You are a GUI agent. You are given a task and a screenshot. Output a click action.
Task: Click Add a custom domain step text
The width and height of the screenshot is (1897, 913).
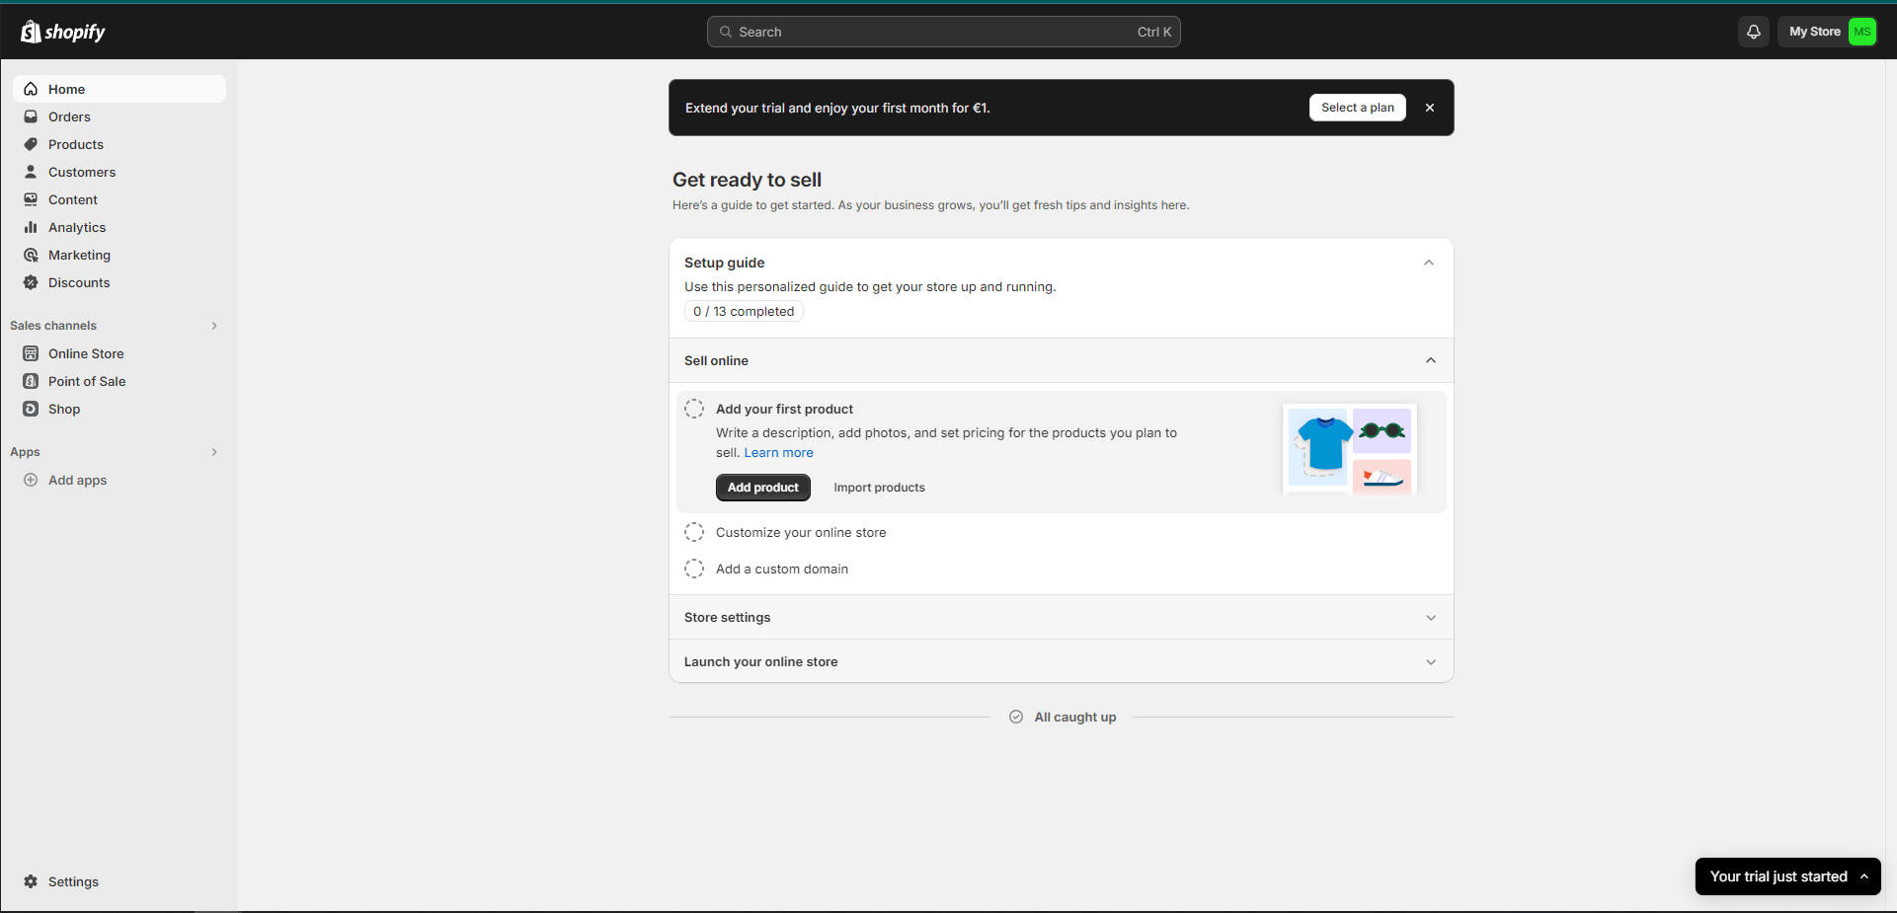pos(782,569)
